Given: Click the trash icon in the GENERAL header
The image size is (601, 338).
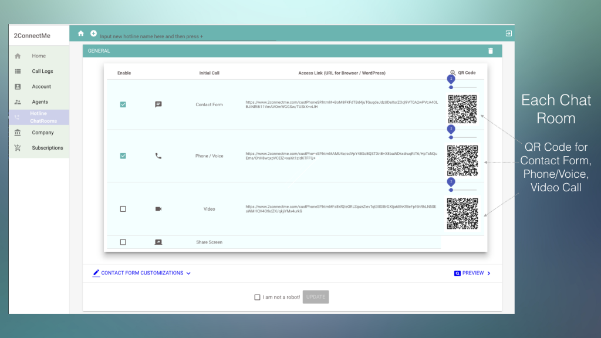Looking at the screenshot, I should click(491, 51).
